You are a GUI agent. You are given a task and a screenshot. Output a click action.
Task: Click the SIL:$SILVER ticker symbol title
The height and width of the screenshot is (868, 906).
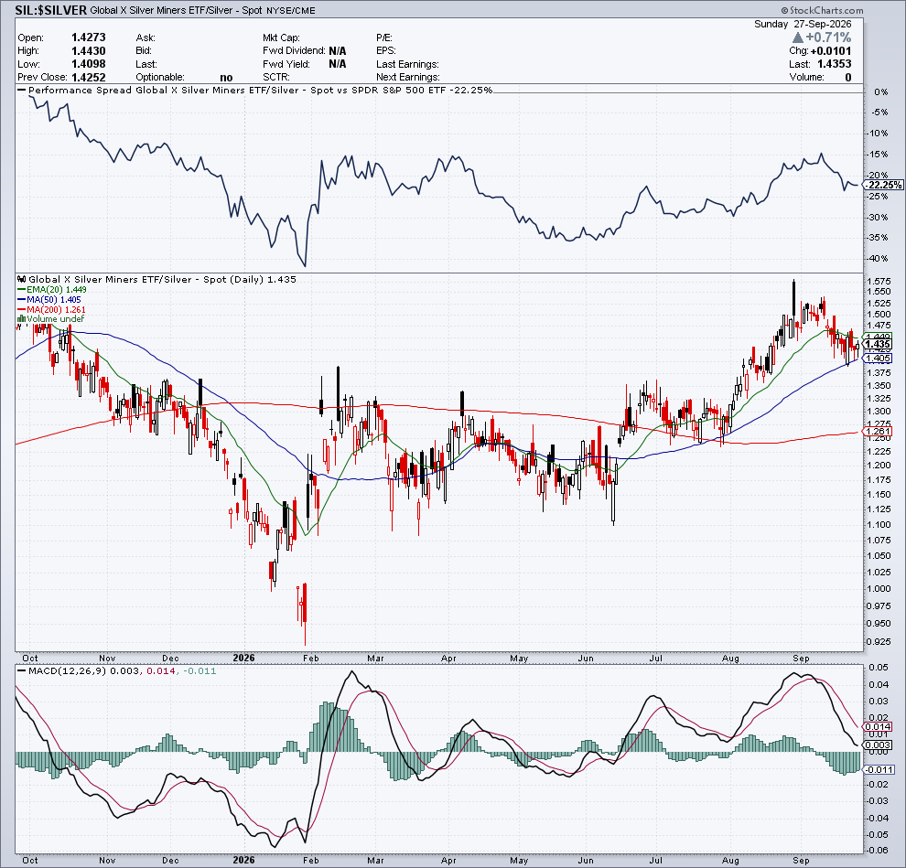(x=51, y=10)
